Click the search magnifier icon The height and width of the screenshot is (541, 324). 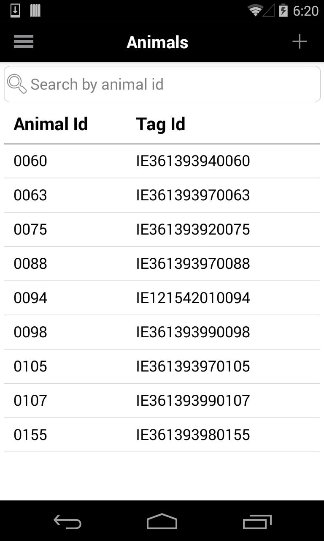(x=17, y=84)
